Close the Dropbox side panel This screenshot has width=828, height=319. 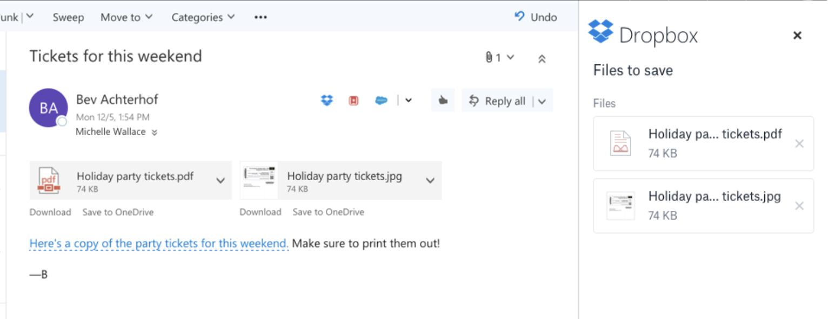tap(797, 36)
